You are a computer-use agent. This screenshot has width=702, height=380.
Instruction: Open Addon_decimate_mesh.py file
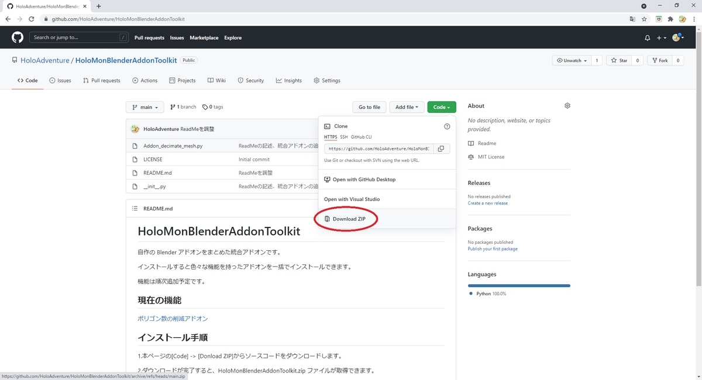173,145
